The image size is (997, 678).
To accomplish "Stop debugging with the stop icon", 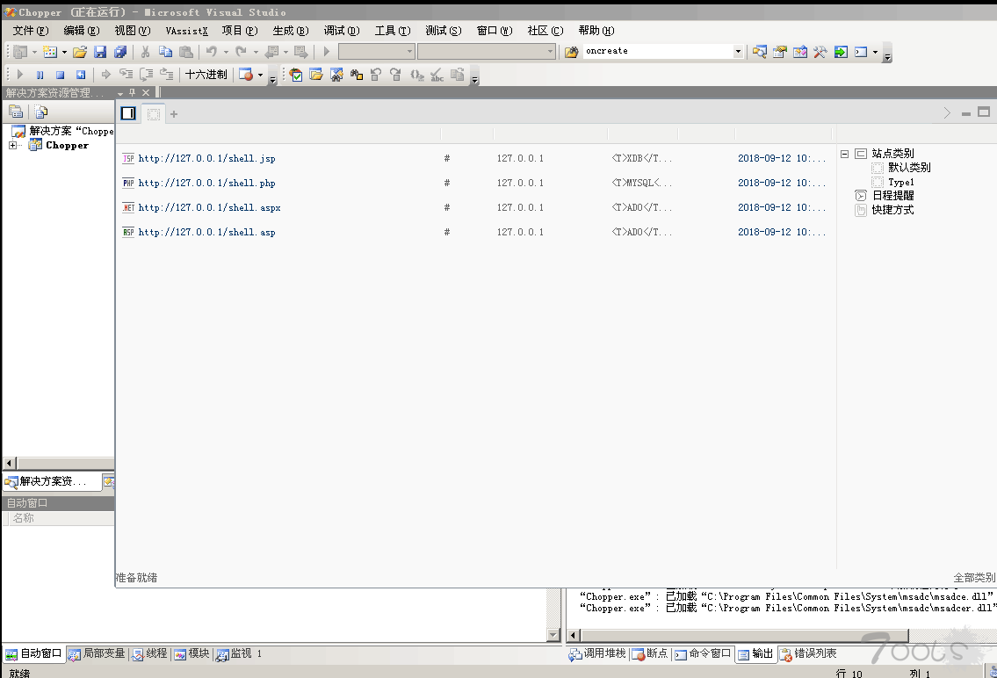I will tap(60, 75).
